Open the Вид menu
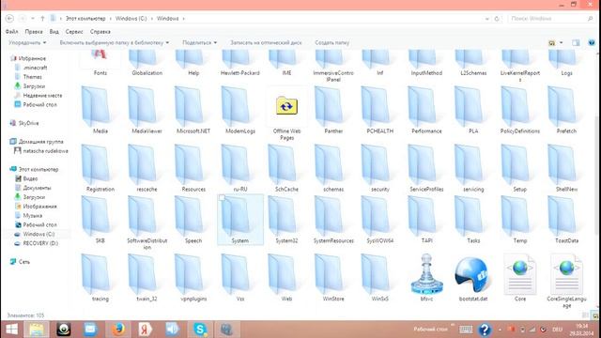The width and height of the screenshot is (601, 338). [x=54, y=31]
